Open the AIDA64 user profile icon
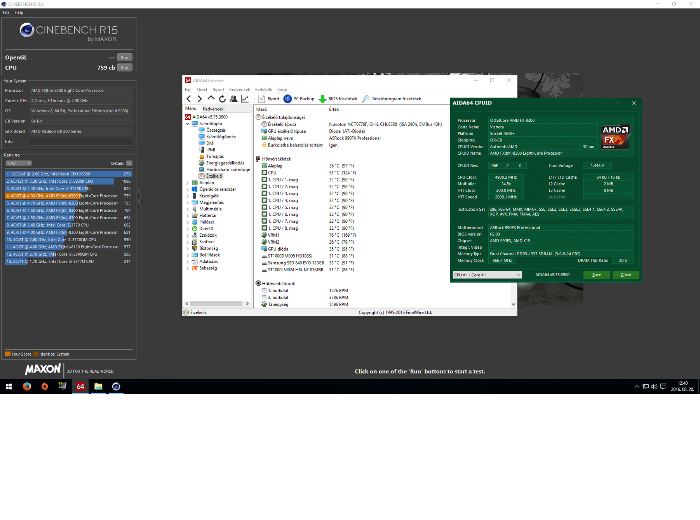This screenshot has height=520, width=700. pyautogui.click(x=233, y=99)
